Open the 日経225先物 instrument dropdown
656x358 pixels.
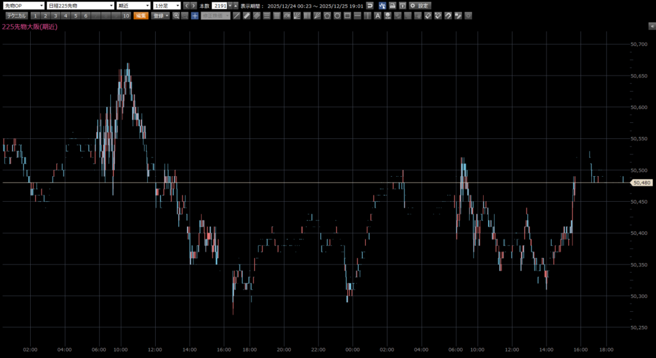80,5
